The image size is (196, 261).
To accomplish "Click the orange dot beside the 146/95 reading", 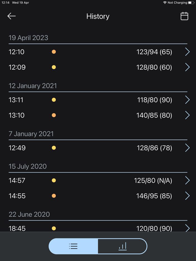I will [x=54, y=196].
